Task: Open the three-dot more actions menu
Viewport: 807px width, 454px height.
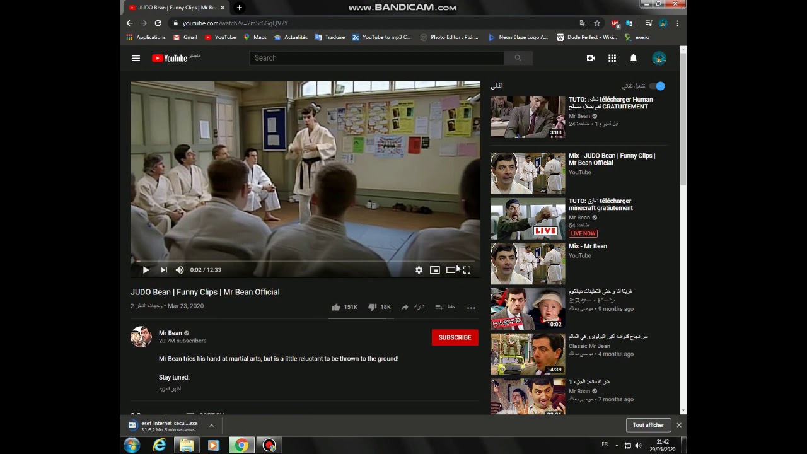Action: tap(471, 308)
